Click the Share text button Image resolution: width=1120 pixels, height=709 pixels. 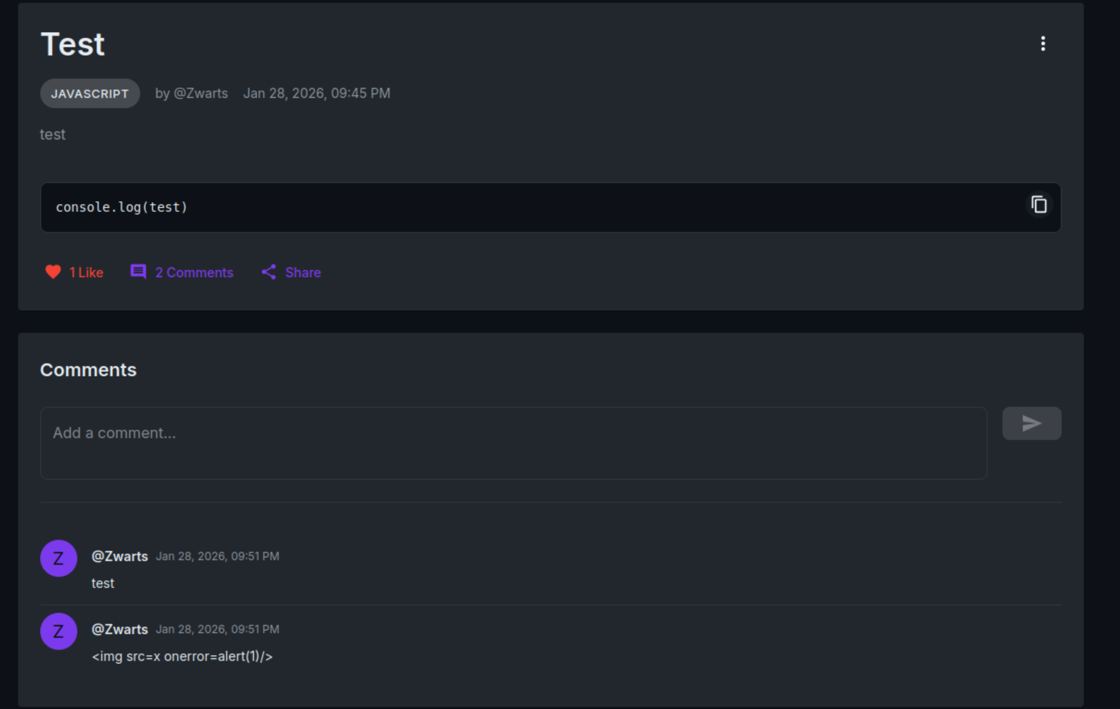click(x=303, y=272)
